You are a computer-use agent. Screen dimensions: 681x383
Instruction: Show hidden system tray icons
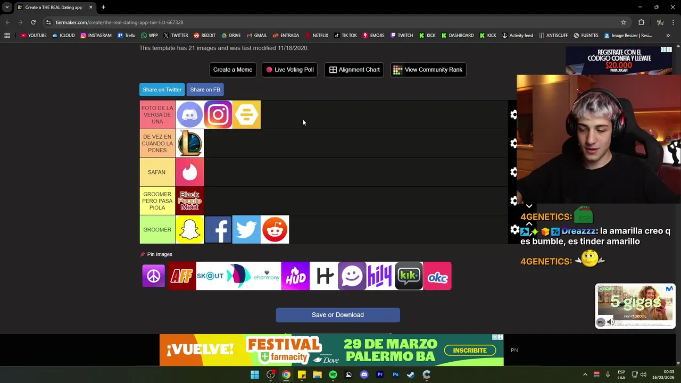click(585, 374)
